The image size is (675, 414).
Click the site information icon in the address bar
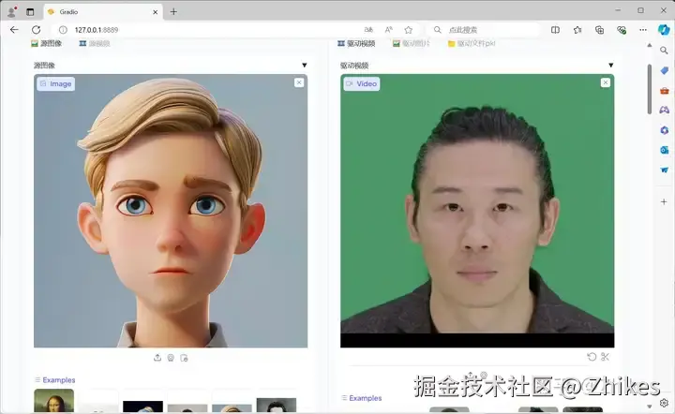(63, 30)
